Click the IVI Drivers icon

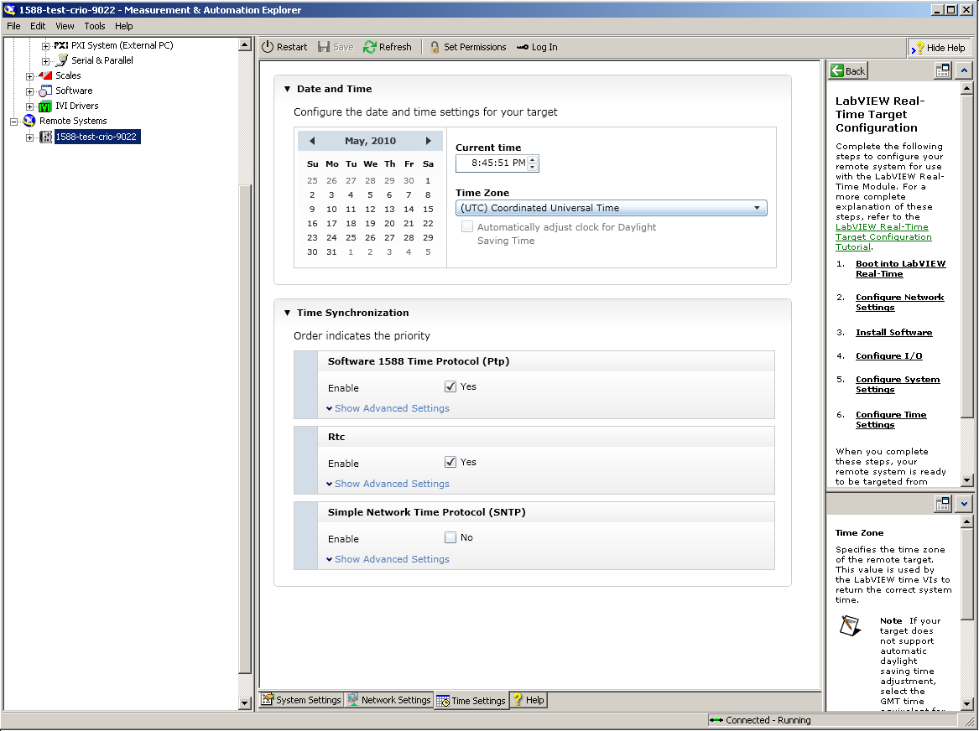click(45, 106)
